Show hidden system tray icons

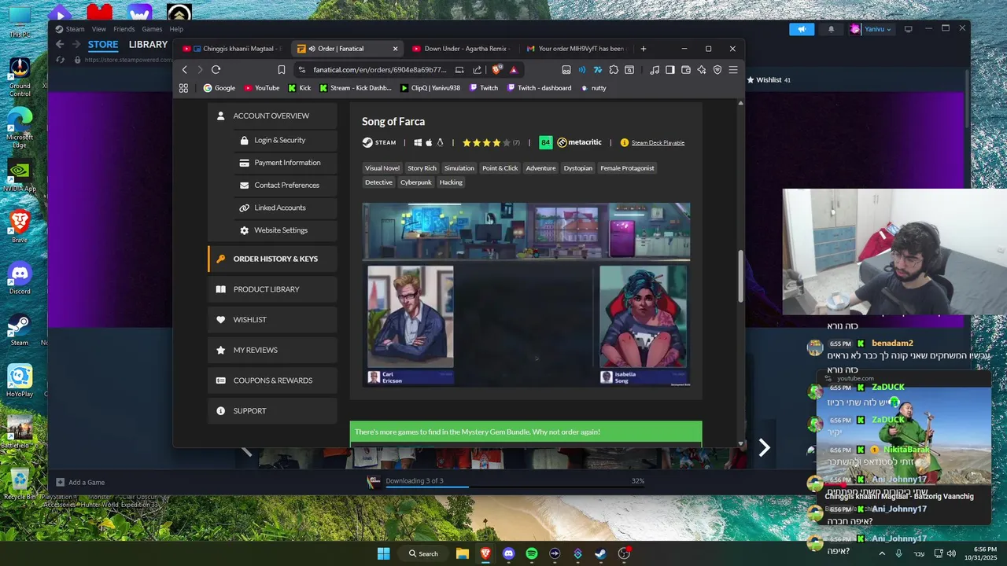881,553
